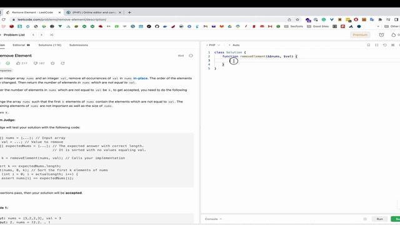Open the GitHub bookmark
400x225 pixels.
157,26
